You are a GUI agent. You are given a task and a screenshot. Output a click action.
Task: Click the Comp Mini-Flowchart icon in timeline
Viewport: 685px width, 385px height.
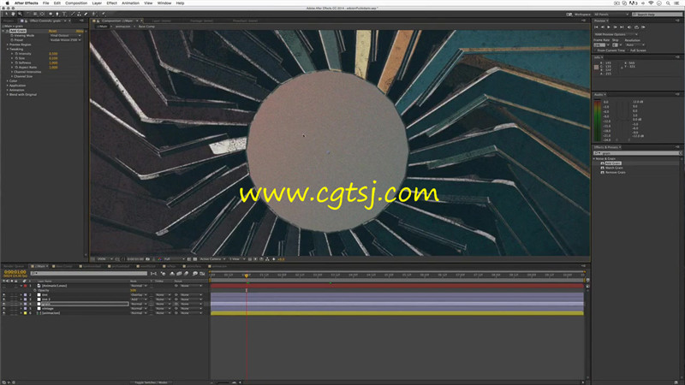point(154,273)
